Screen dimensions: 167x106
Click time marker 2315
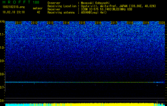point(82,23)
